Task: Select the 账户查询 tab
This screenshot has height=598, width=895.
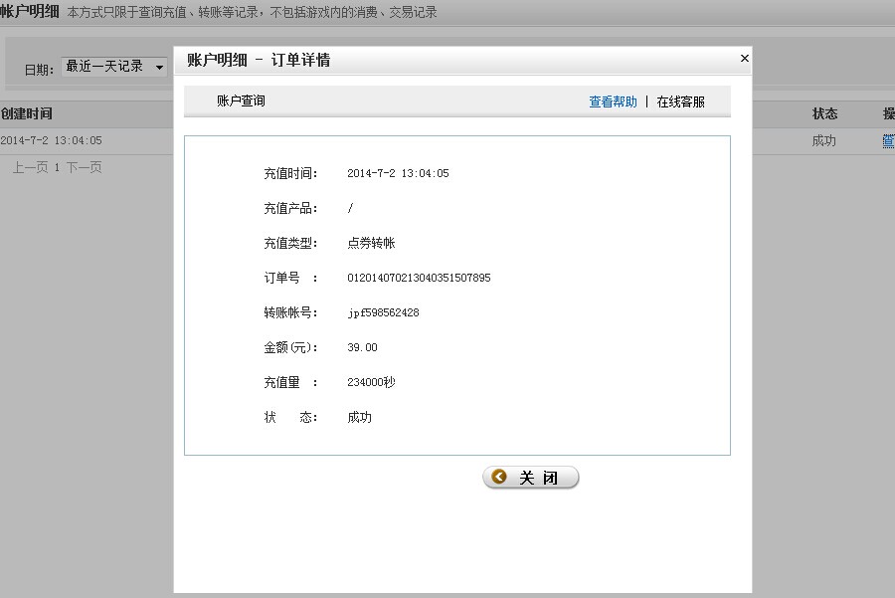Action: click(241, 100)
